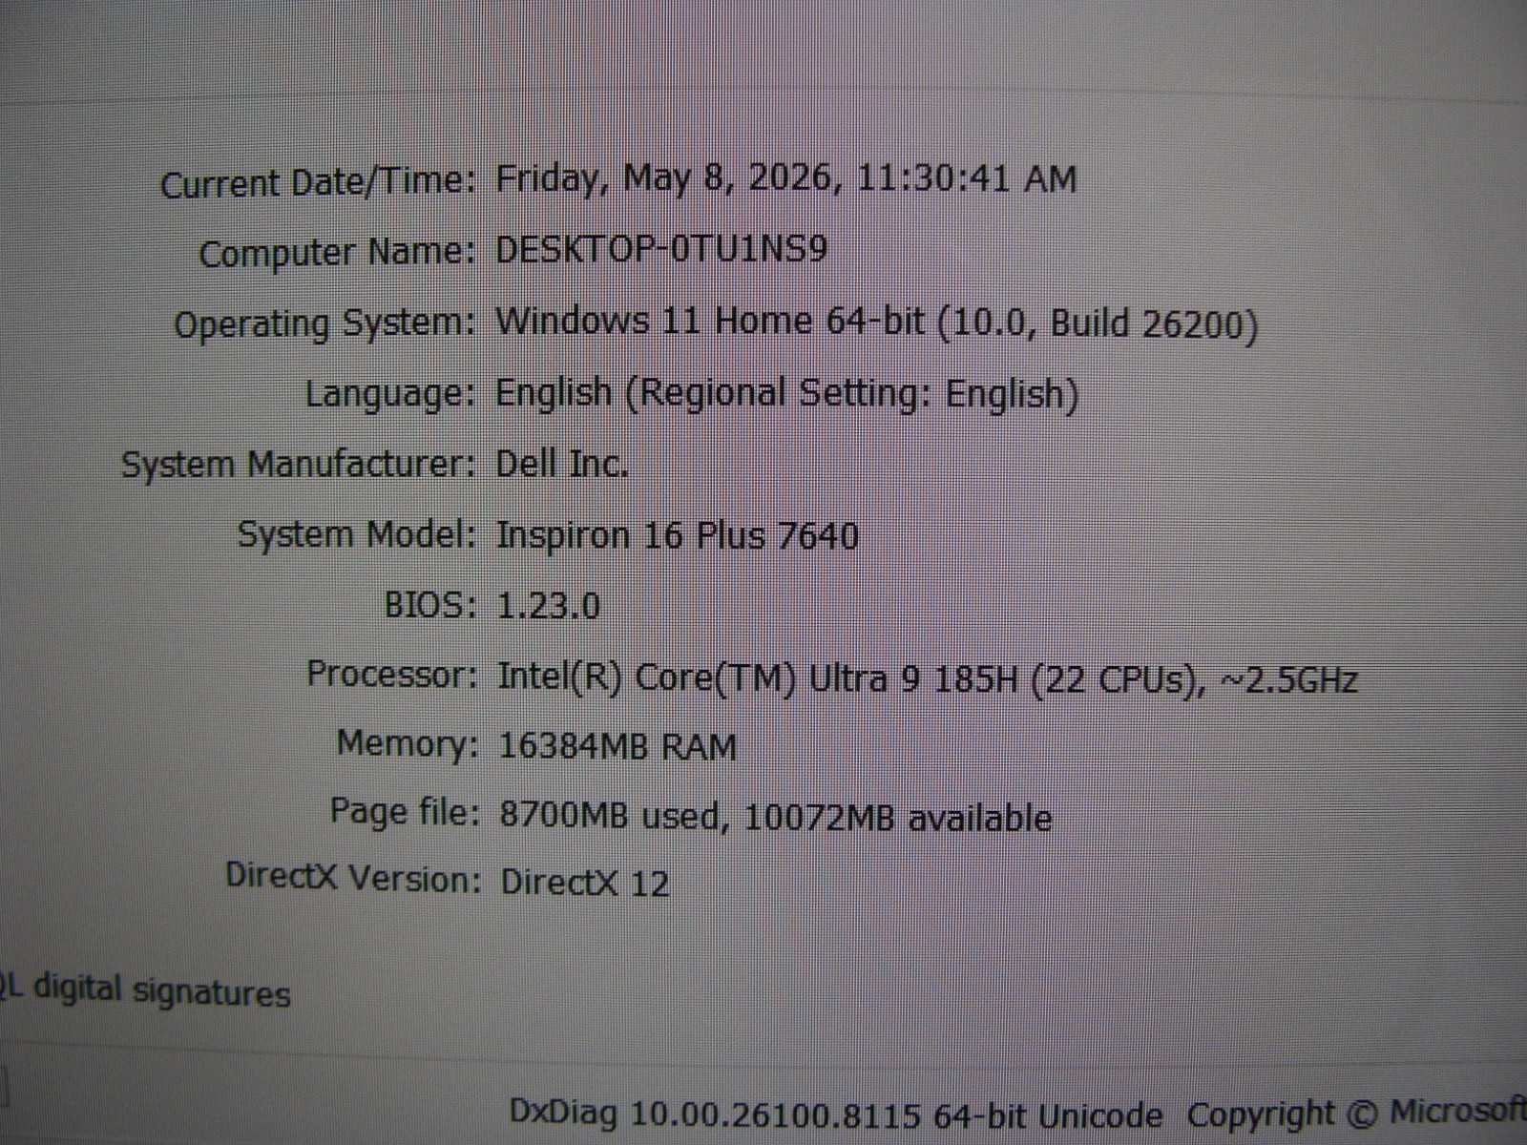This screenshot has height=1145, width=1527.
Task: Select the "16384MB RAM" value
Action: [618, 746]
